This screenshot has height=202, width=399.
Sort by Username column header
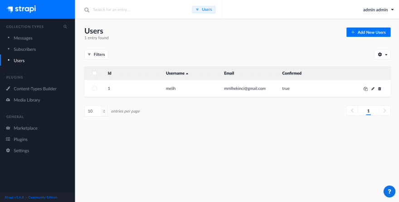(177, 73)
